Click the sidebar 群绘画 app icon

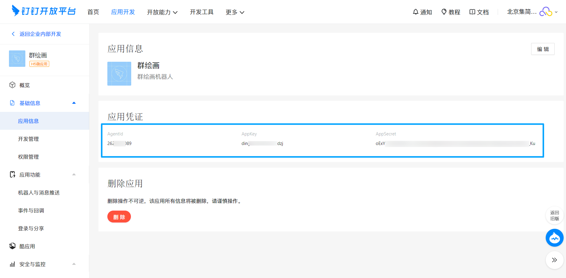point(17,58)
